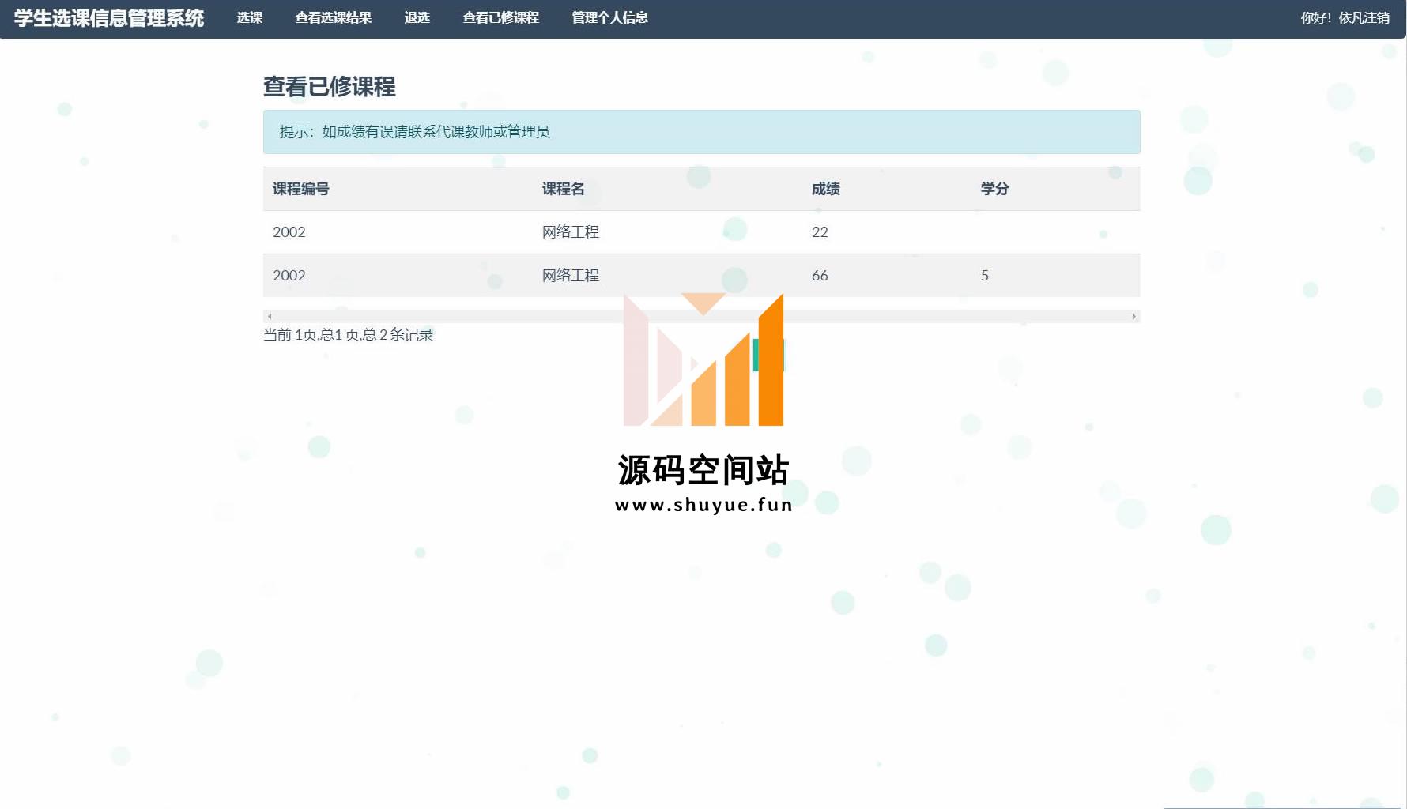Click the 课程名 column header
Viewport: 1407px width, 809px height.
[x=564, y=189]
